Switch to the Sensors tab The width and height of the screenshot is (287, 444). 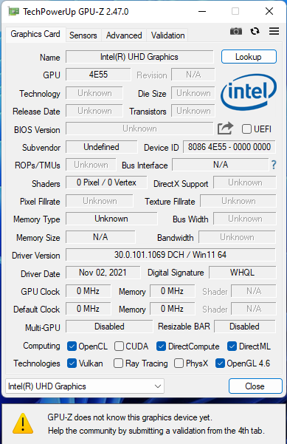pos(83,35)
